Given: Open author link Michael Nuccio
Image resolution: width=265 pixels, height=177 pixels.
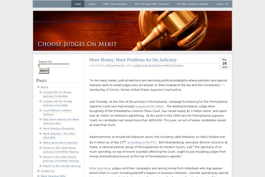Looking at the screenshot, I should click(x=115, y=65).
